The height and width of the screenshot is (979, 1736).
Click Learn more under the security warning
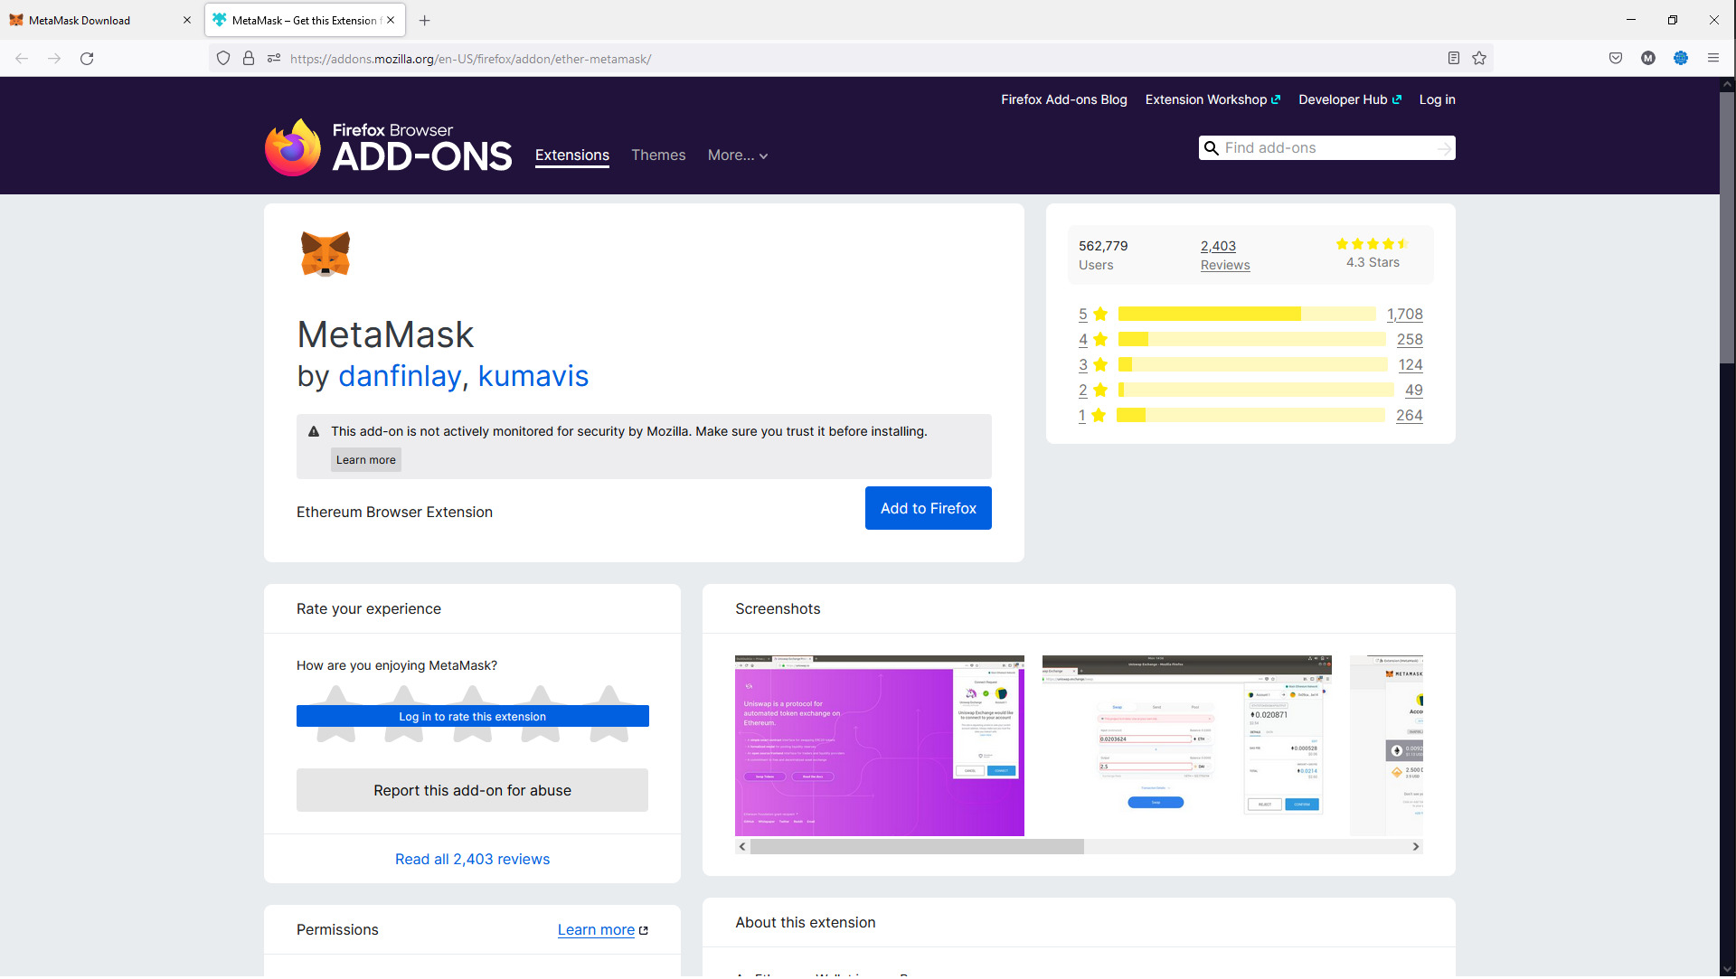tap(366, 460)
